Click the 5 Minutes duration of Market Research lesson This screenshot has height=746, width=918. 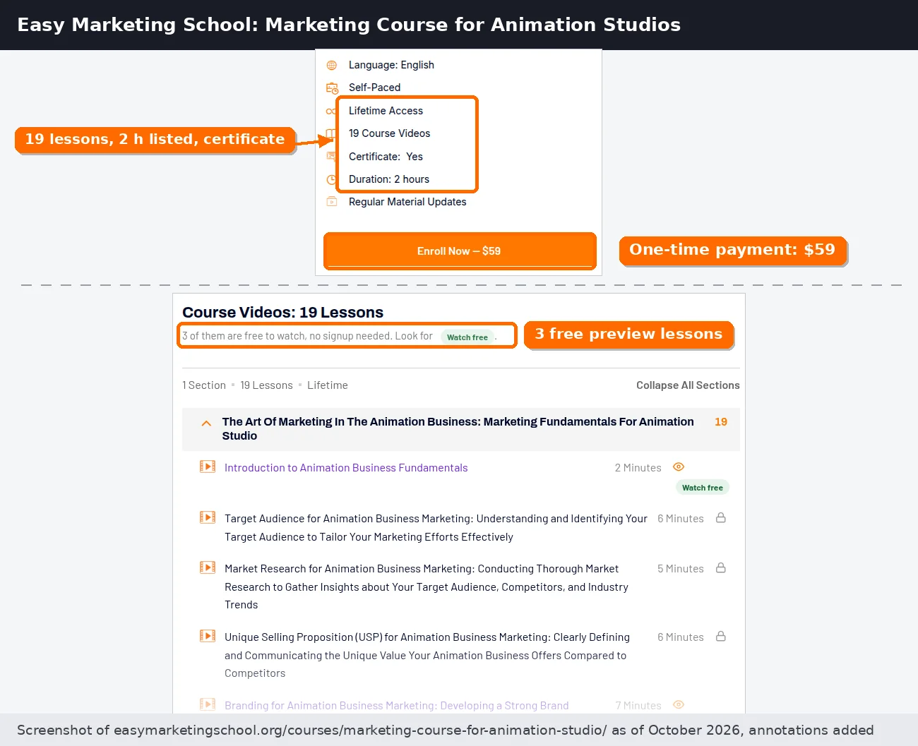681,569
